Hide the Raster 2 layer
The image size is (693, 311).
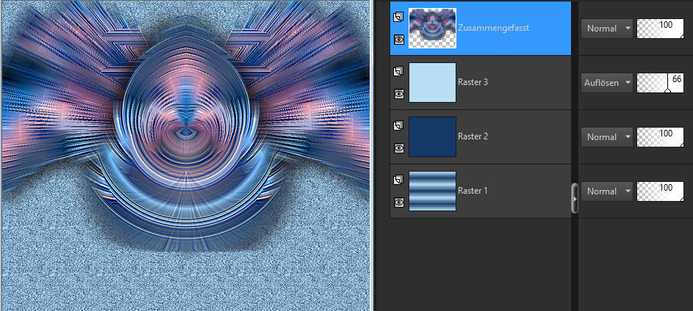point(398,147)
